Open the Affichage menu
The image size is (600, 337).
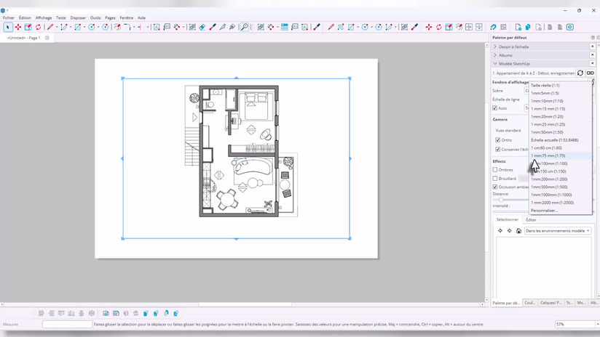pyautogui.click(x=44, y=18)
